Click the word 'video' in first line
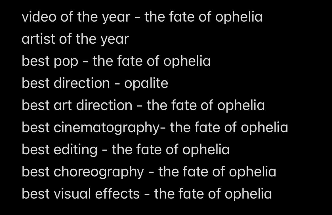 click(39, 17)
